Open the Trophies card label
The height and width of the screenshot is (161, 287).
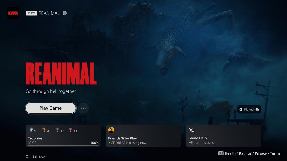(x=35, y=138)
